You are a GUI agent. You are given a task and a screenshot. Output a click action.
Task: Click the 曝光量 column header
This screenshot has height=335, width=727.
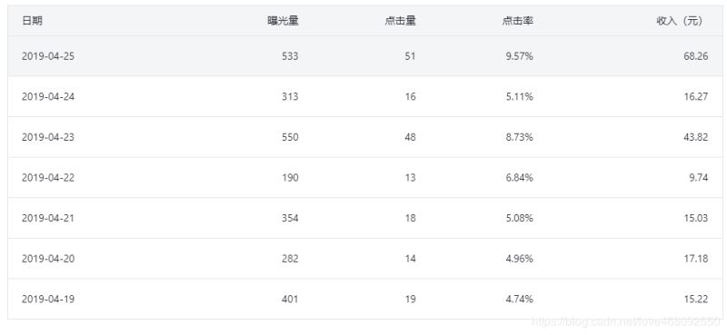(283, 21)
